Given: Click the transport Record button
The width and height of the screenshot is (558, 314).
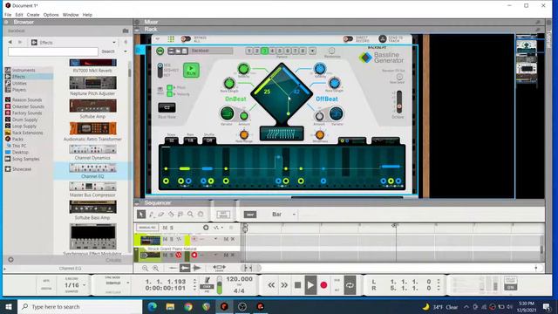Looking at the screenshot, I should point(323,285).
